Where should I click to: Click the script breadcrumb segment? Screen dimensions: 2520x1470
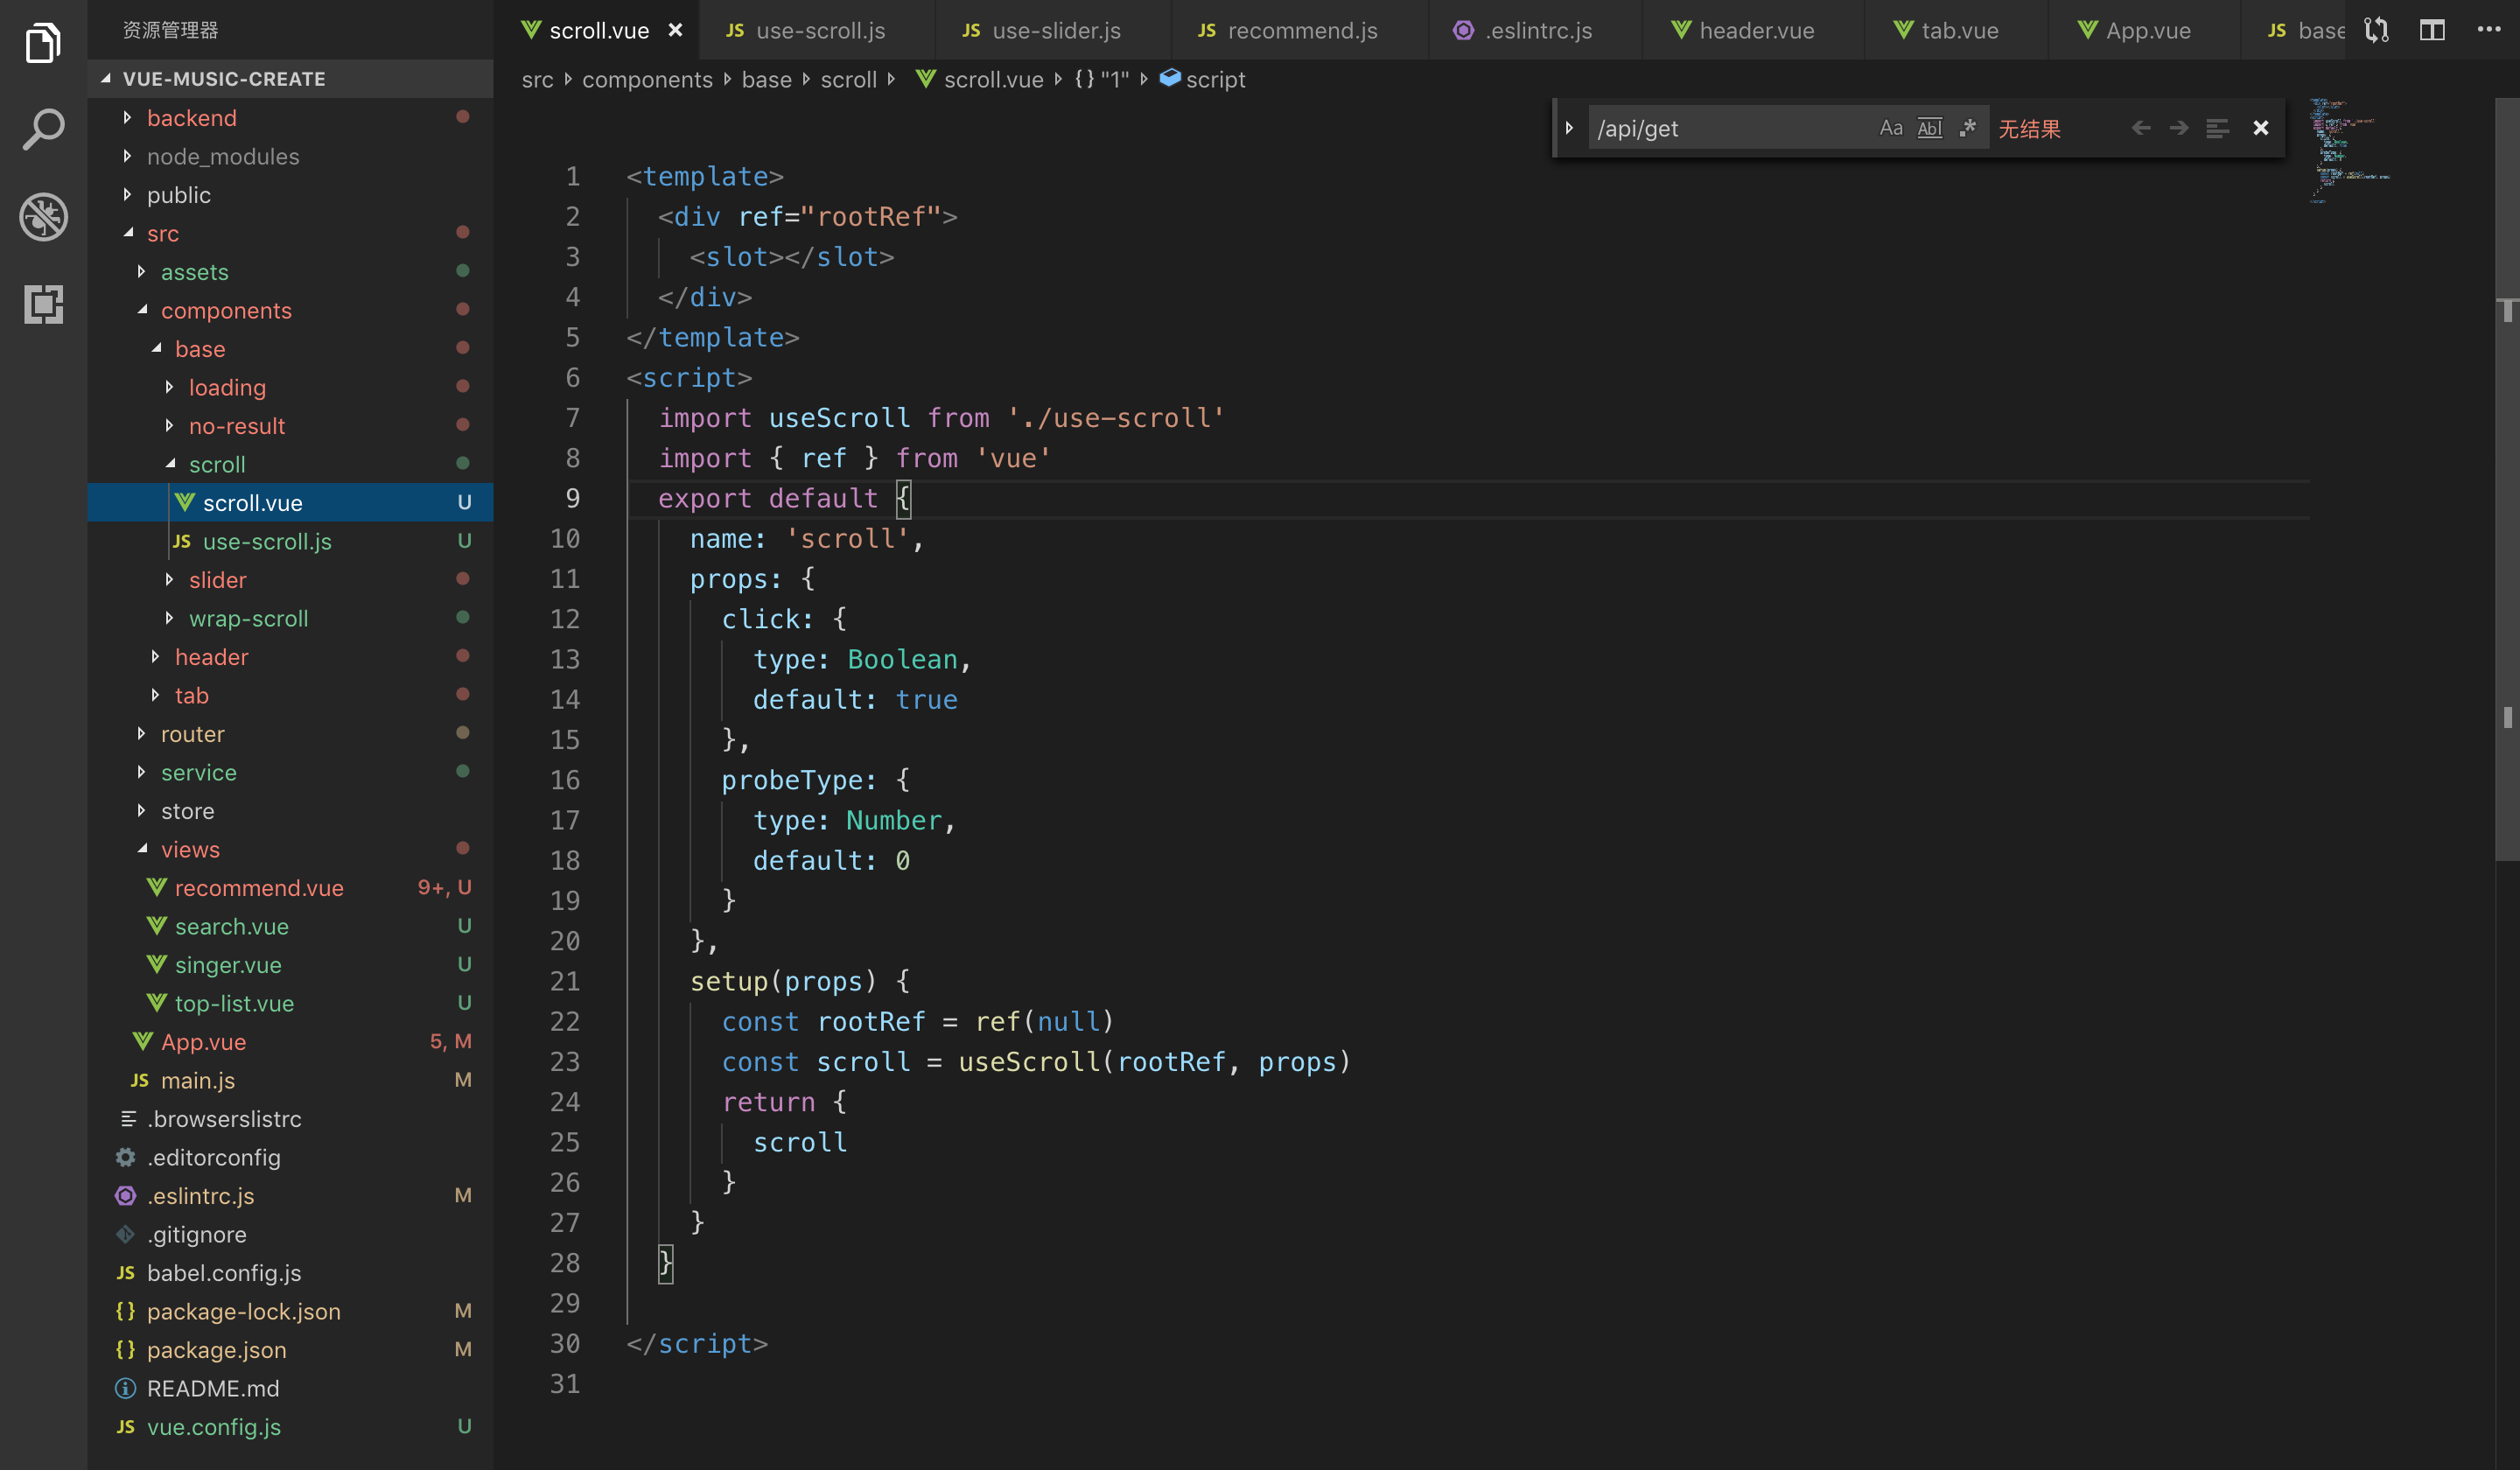pos(1203,79)
